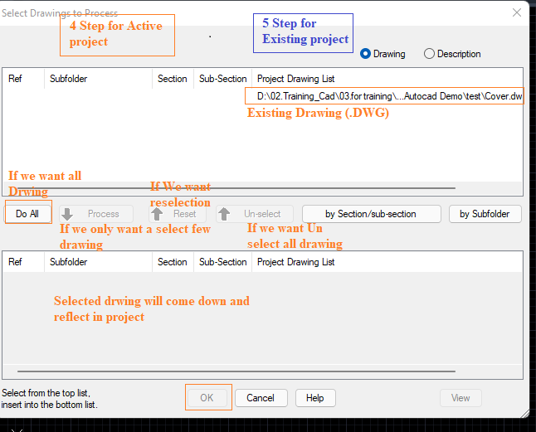Open Help for this dialog
The width and height of the screenshot is (536, 432).
tap(315, 398)
